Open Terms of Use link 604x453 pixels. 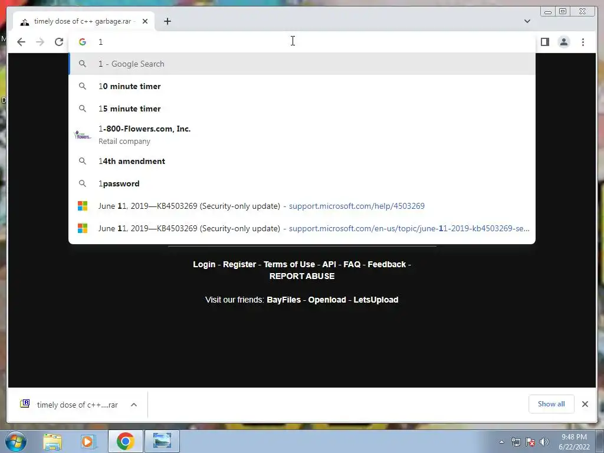pos(289,264)
